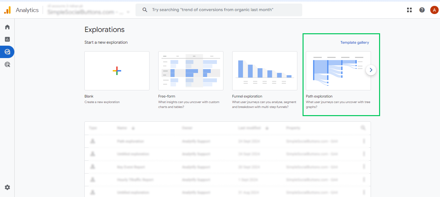Screen dimensions: 440x197
Task: Open the Template gallery link
Action: [x=355, y=42]
